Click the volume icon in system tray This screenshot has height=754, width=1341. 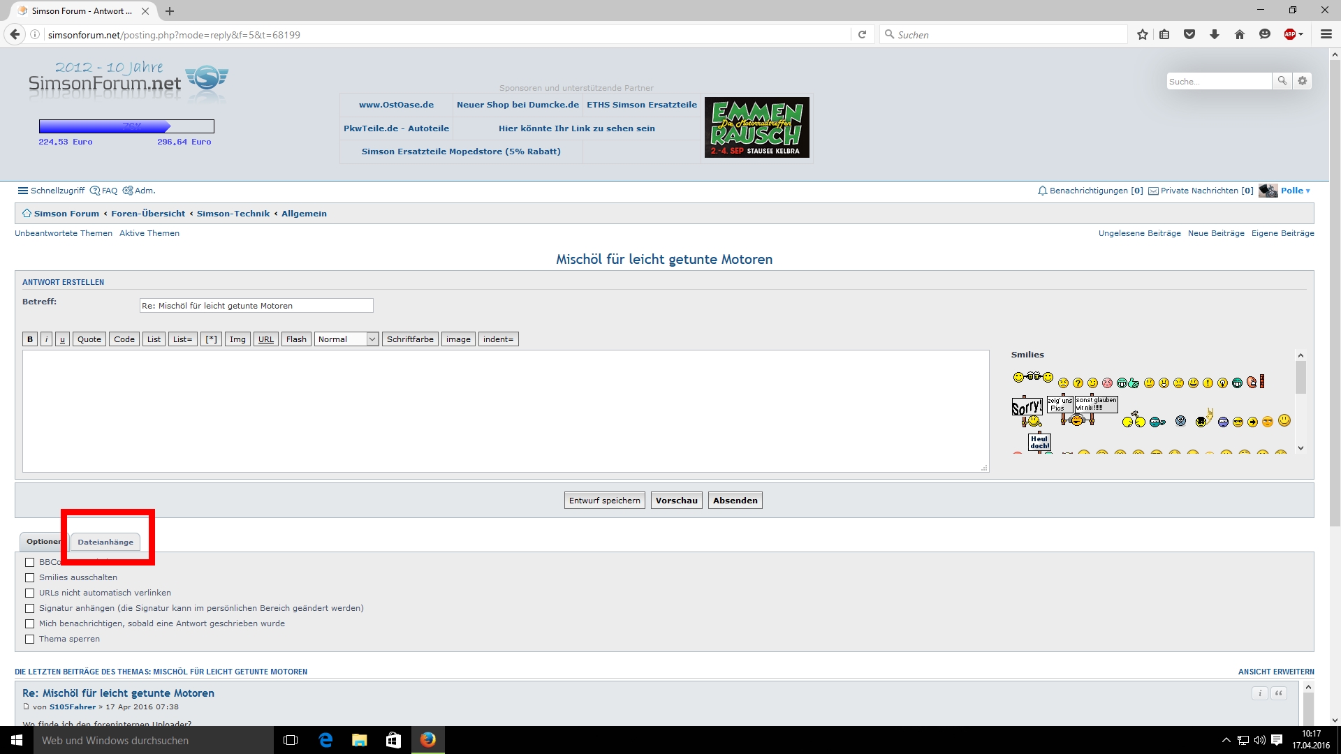point(1260,740)
